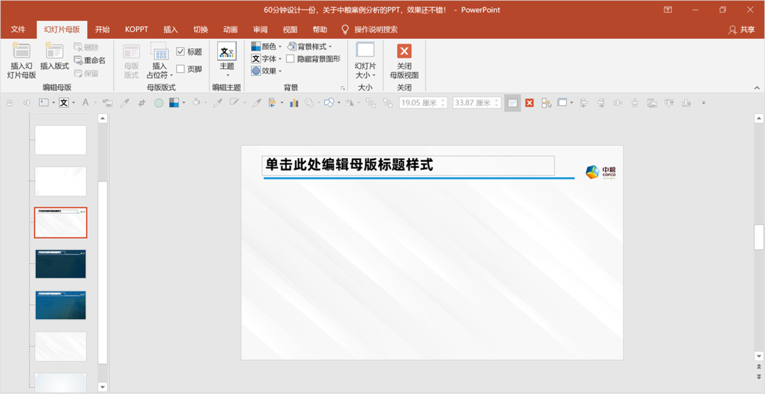Image resolution: width=765 pixels, height=394 pixels.
Task: Expand Insert Placeholder (插入占位符) dropdown
Action: [160, 71]
